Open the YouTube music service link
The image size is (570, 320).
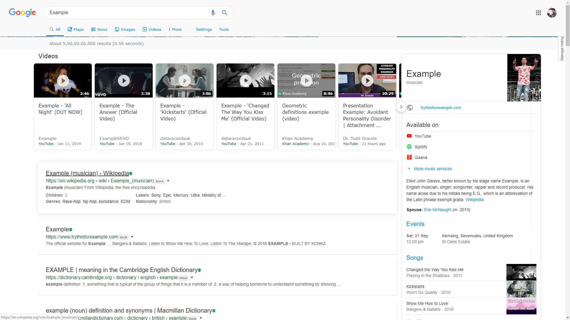pyautogui.click(x=423, y=136)
